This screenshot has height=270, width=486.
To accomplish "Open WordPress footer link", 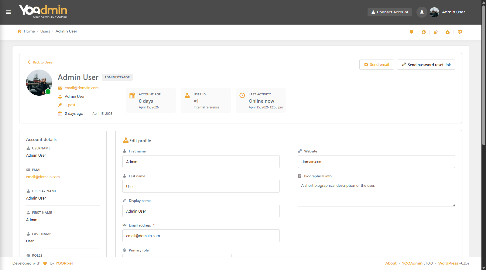I will click(x=448, y=263).
